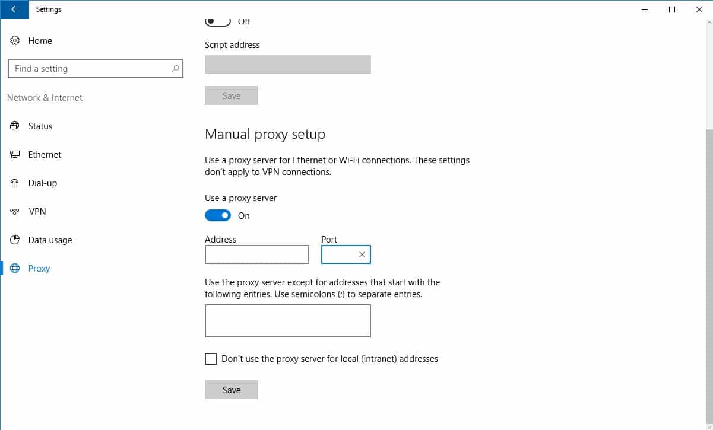Image resolution: width=713 pixels, height=430 pixels.
Task: Enable Don't use proxy for intranet addresses
Action: (211, 358)
